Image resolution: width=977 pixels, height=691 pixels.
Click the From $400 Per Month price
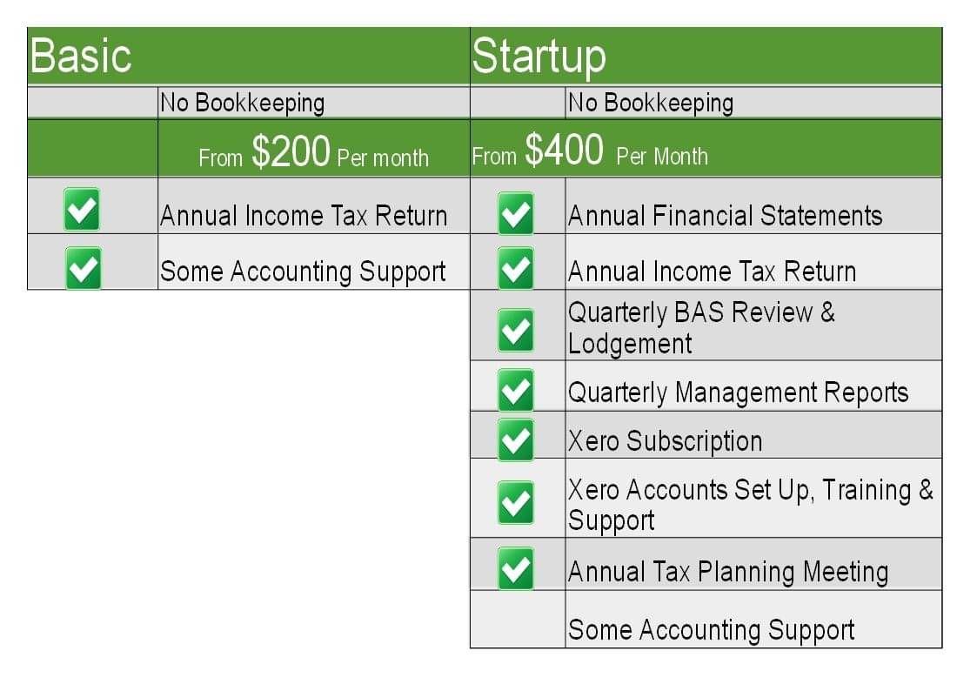(590, 152)
